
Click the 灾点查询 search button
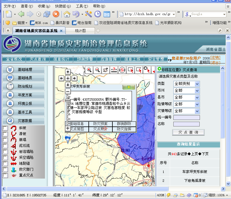click(188, 132)
